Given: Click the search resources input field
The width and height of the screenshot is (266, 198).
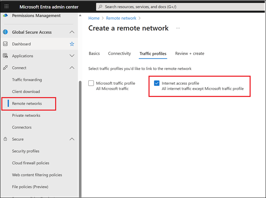Looking at the screenshot, I should (x=177, y=7).
